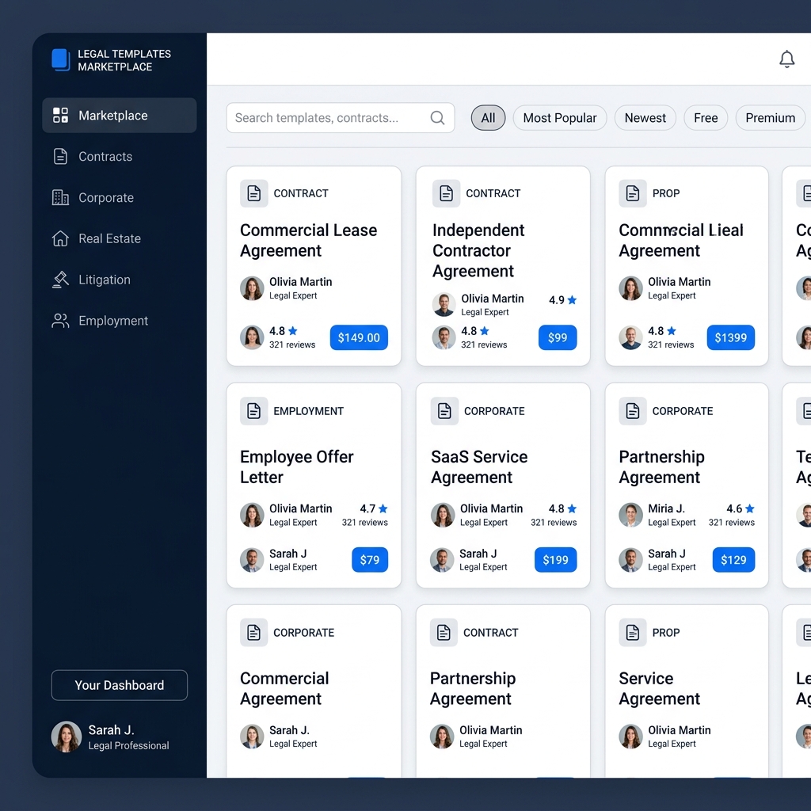Show only Free templates

tap(706, 118)
